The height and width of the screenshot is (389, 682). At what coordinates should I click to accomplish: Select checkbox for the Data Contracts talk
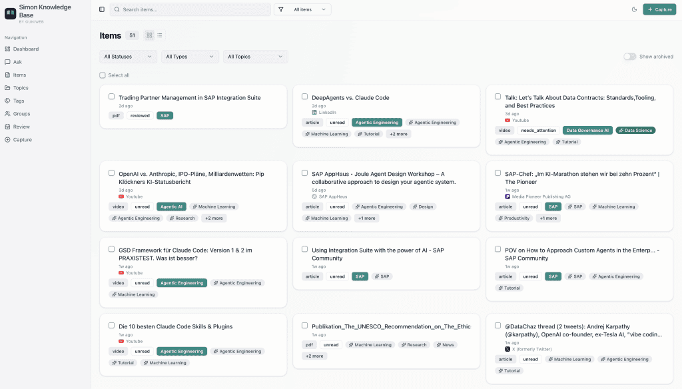point(498,97)
